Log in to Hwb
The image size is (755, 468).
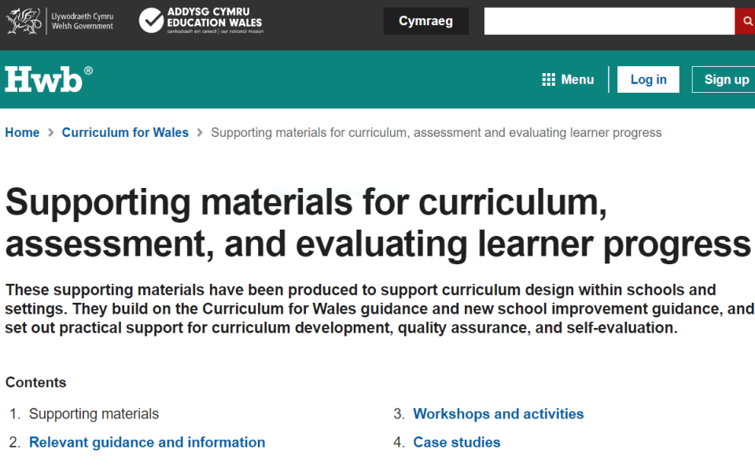click(x=647, y=79)
